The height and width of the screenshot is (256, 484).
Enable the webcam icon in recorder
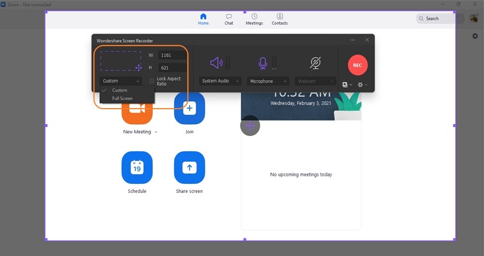click(315, 63)
